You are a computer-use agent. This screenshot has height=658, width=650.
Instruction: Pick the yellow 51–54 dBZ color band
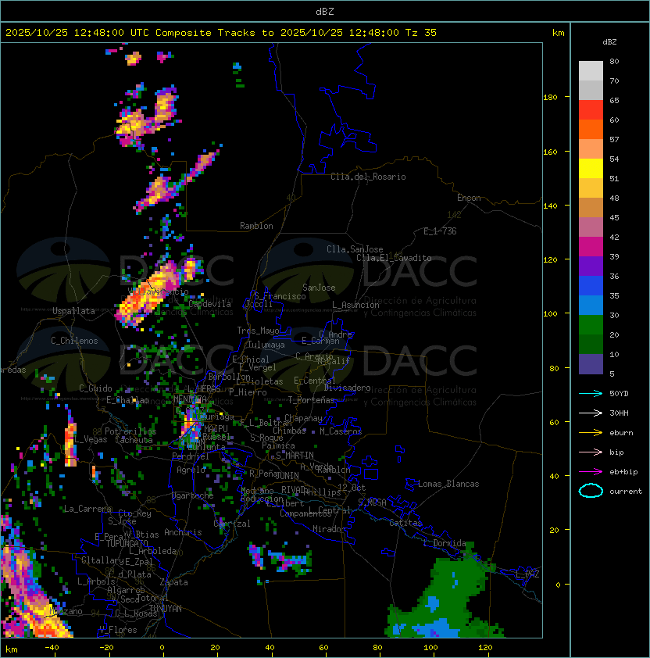591,168
